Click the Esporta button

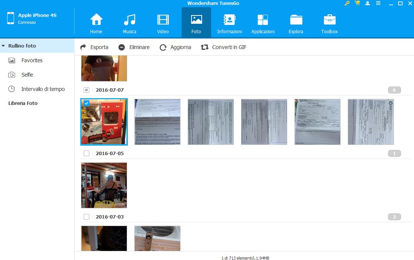[94, 47]
